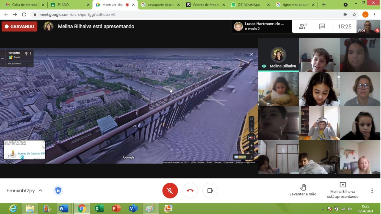Click the meeting security lock icon
The width and height of the screenshot is (381, 214).
(x=58, y=190)
